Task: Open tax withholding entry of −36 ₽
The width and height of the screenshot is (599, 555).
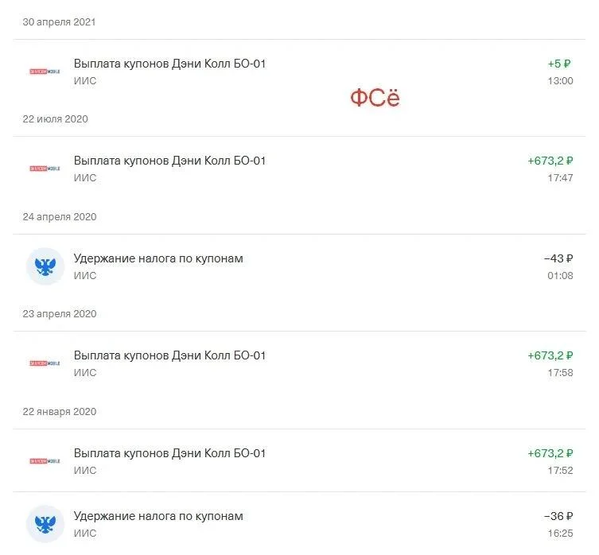Action: 299,524
